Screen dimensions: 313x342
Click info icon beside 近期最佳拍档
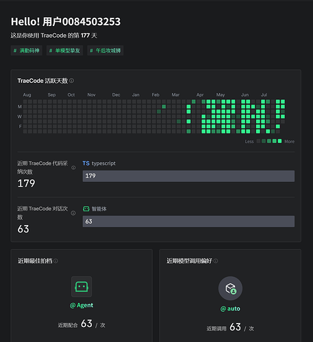[55, 261]
